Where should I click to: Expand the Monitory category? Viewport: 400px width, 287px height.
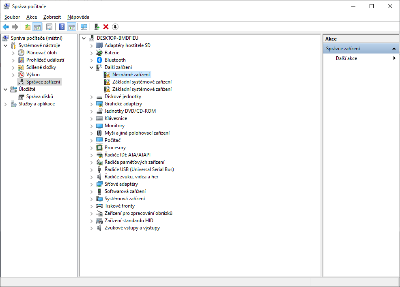coord(91,126)
